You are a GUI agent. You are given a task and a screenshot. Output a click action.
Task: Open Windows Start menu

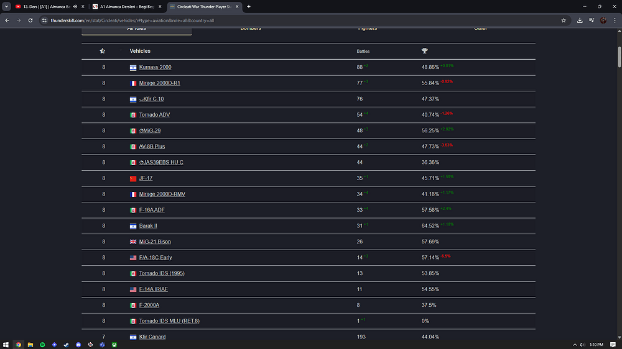coord(6,345)
